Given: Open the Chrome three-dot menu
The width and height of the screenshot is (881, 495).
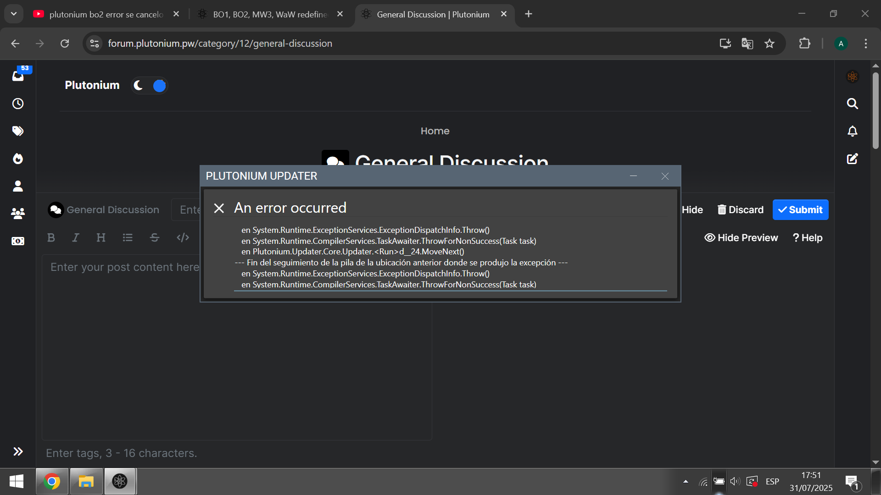Looking at the screenshot, I should tap(866, 44).
